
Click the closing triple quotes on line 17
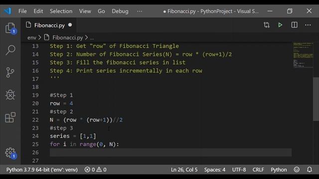(55, 78)
